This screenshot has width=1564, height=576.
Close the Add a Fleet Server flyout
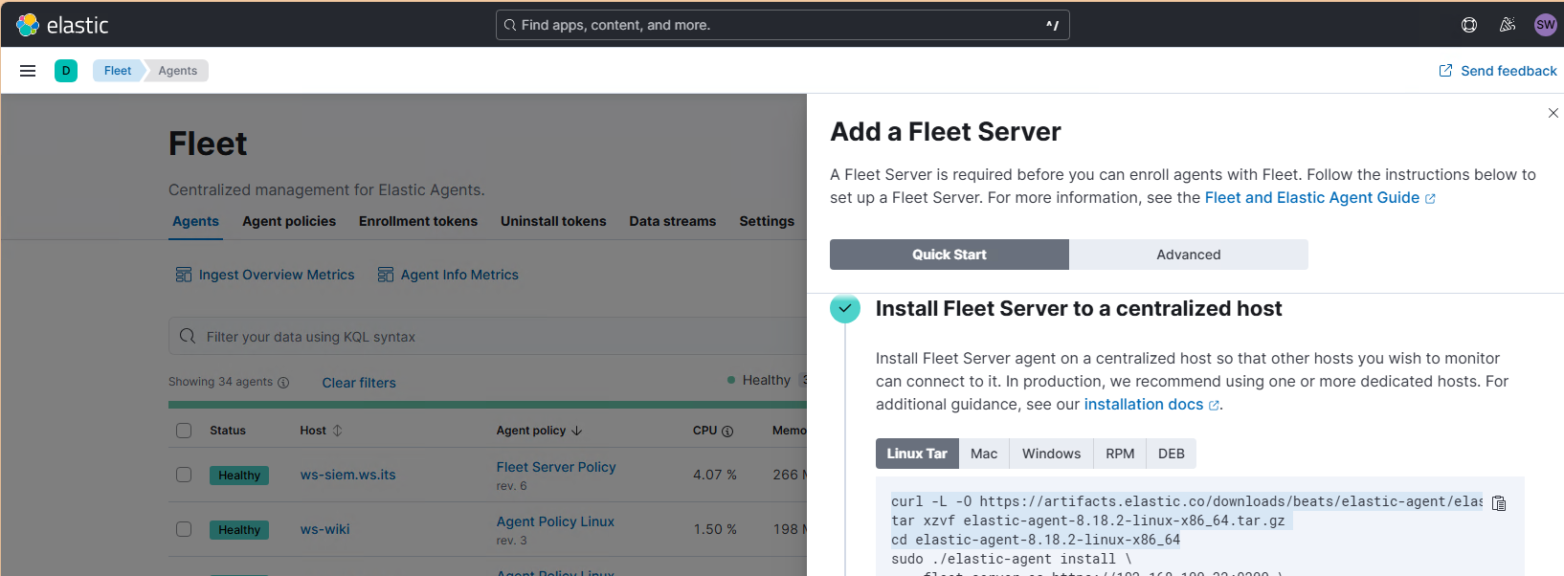click(1553, 113)
